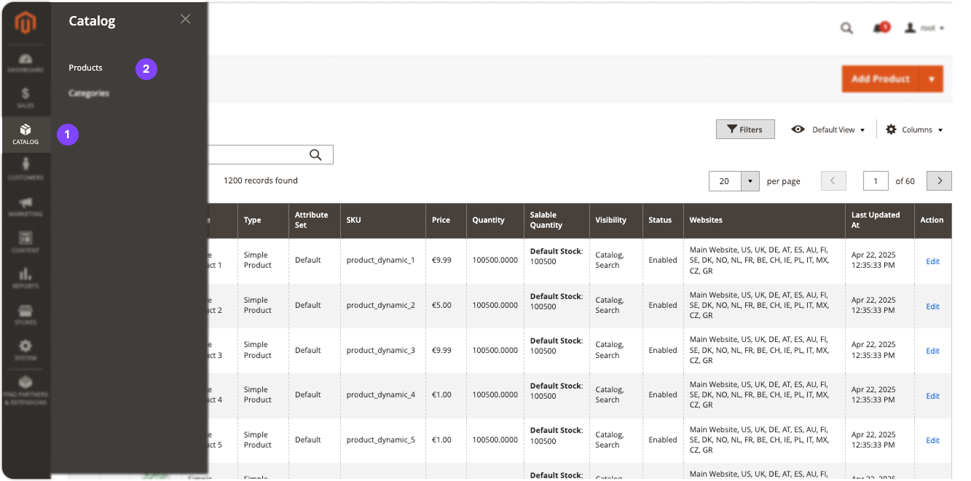Open the Customers sidebar menu
971x481 pixels.
[x=25, y=170]
